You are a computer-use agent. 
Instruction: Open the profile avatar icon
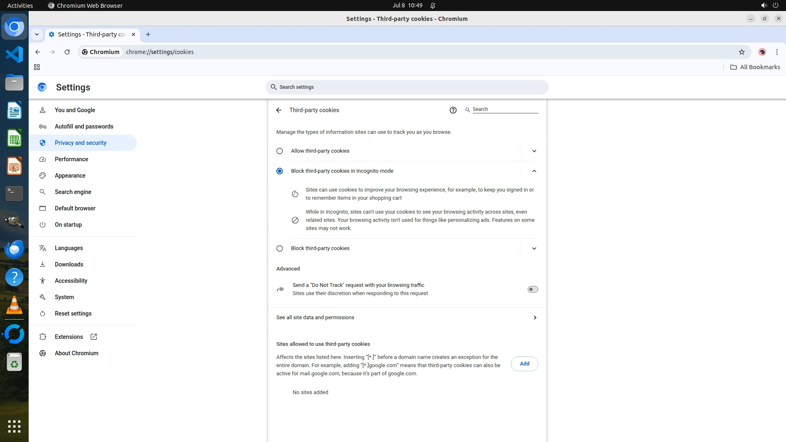click(762, 52)
